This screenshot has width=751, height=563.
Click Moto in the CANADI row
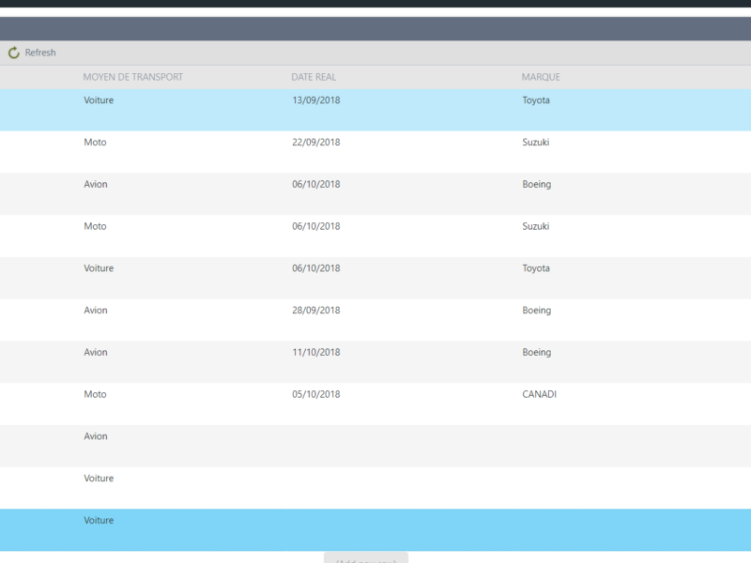click(x=95, y=395)
